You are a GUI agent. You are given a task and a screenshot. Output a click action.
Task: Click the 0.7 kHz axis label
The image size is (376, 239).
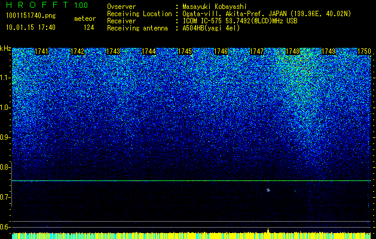5,197
